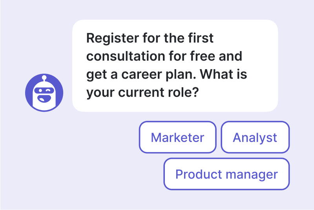The height and width of the screenshot is (210, 314).
Task: Click the robot avatar's smiling face
Action: 44,96
